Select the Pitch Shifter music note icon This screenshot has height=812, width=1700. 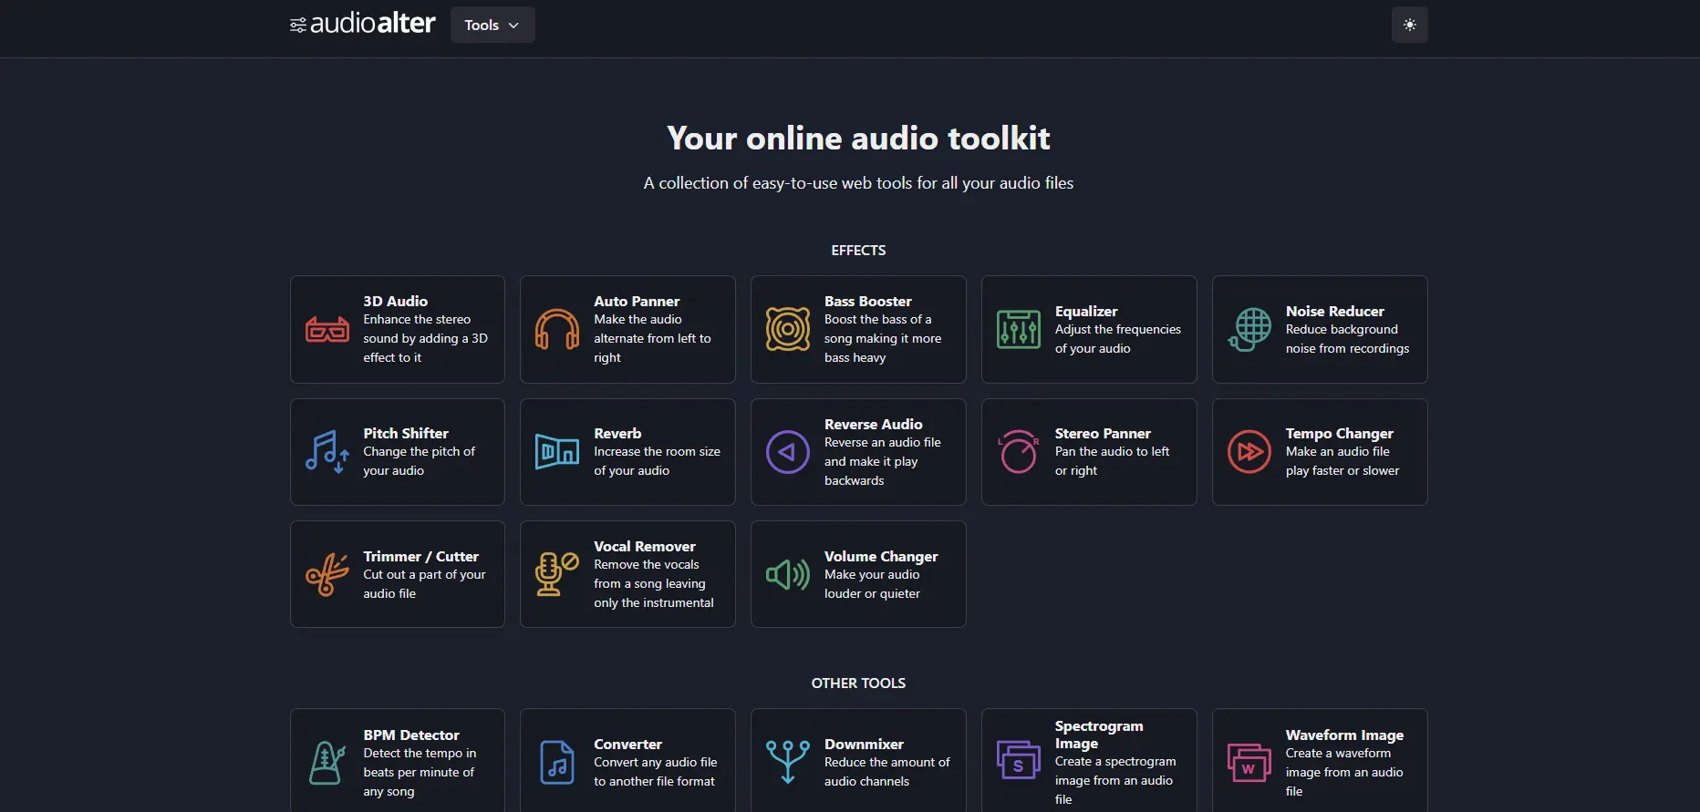point(327,452)
